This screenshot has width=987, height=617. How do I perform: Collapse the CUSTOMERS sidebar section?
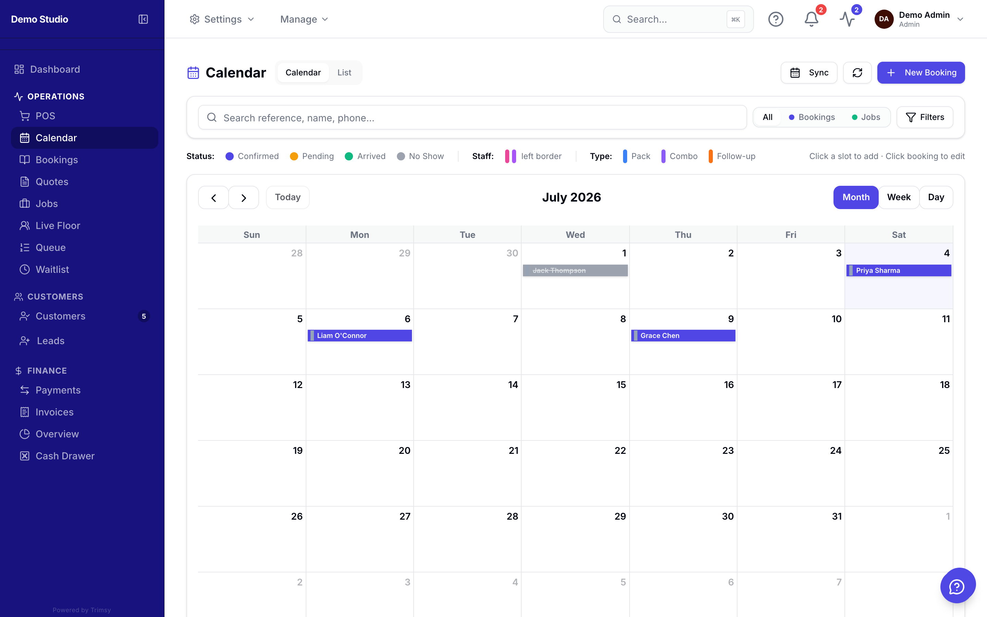[x=49, y=297]
